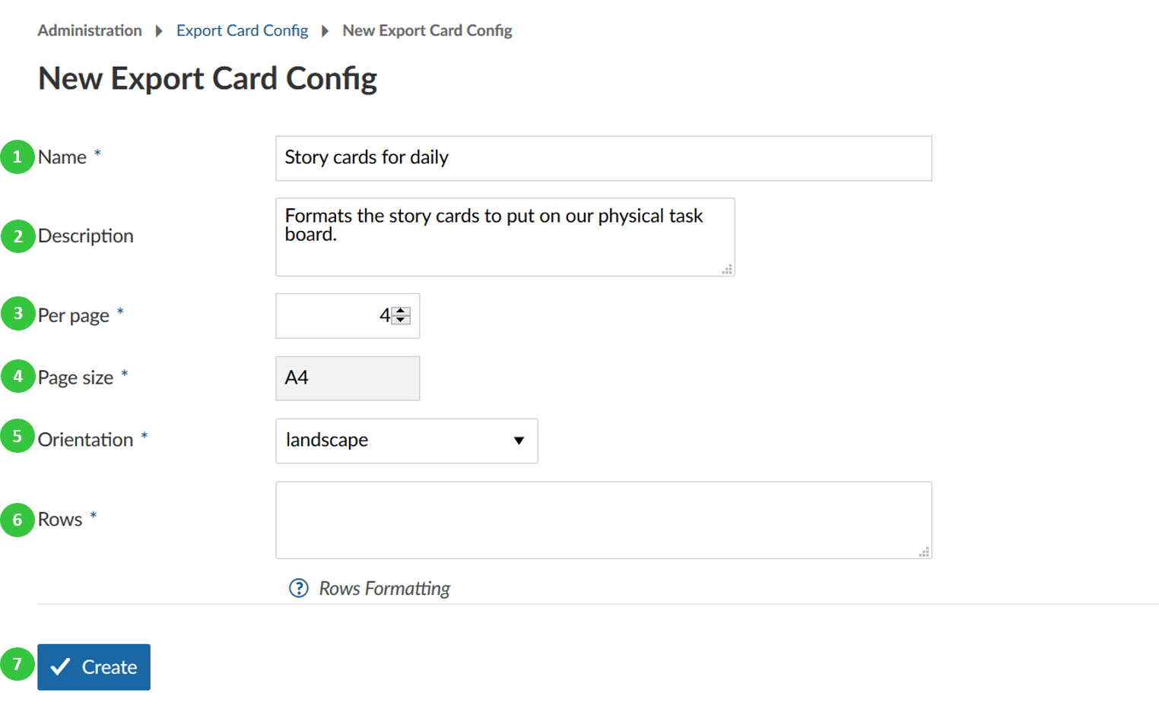
Task: Click green step marker number 5
Action: [x=17, y=437]
